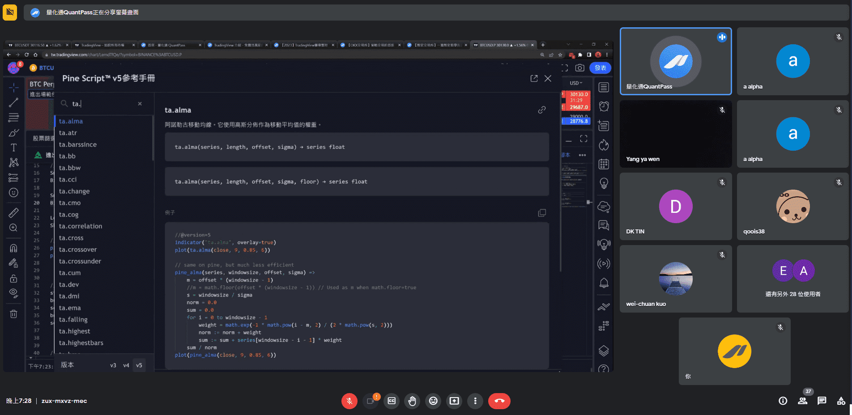Reload the TradingView browser page
This screenshot has height=415, width=852.
point(26,55)
